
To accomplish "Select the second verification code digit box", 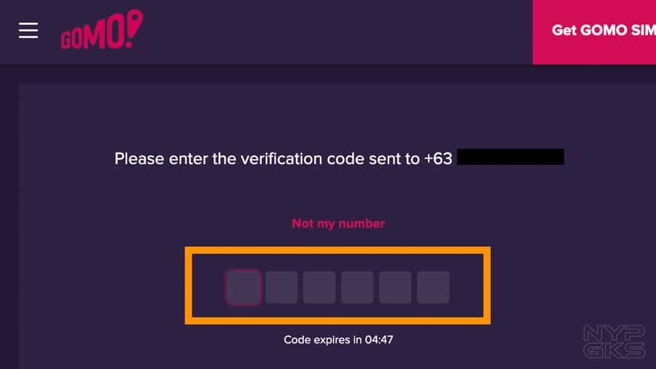I will pos(281,287).
